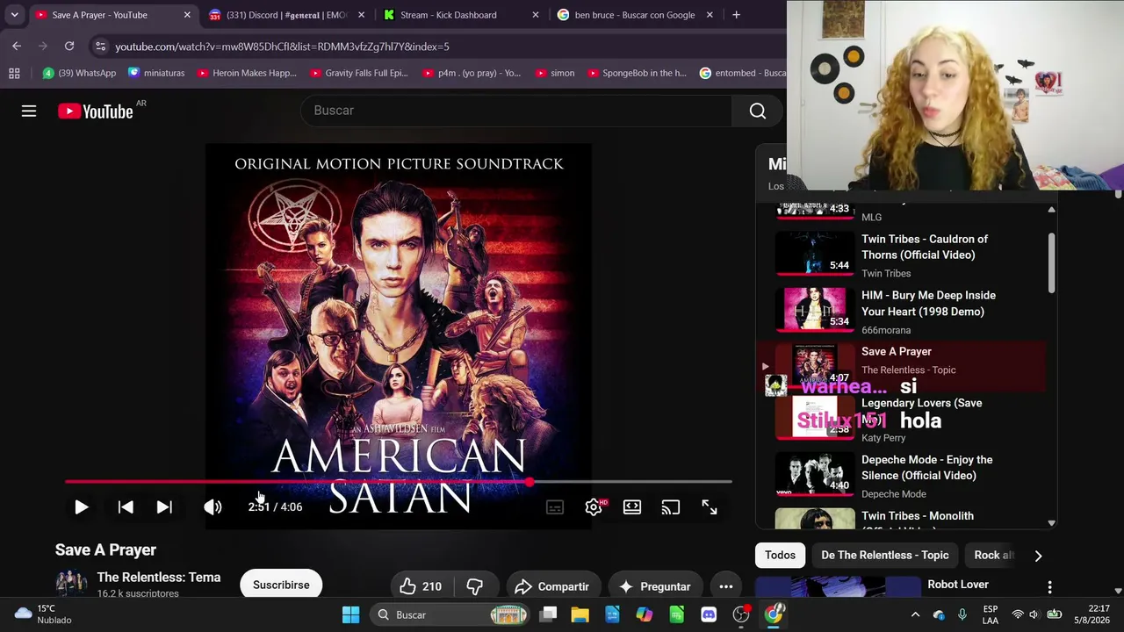Play the paused Save A Prayer video
Image resolution: width=1124 pixels, height=632 pixels.
tap(81, 506)
